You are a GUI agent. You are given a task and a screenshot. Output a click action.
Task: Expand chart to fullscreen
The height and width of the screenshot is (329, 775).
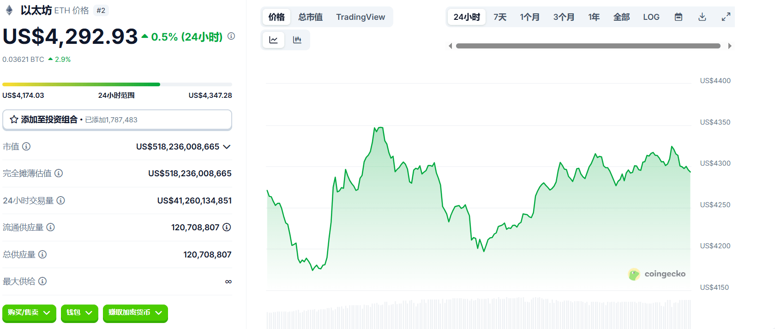point(726,17)
